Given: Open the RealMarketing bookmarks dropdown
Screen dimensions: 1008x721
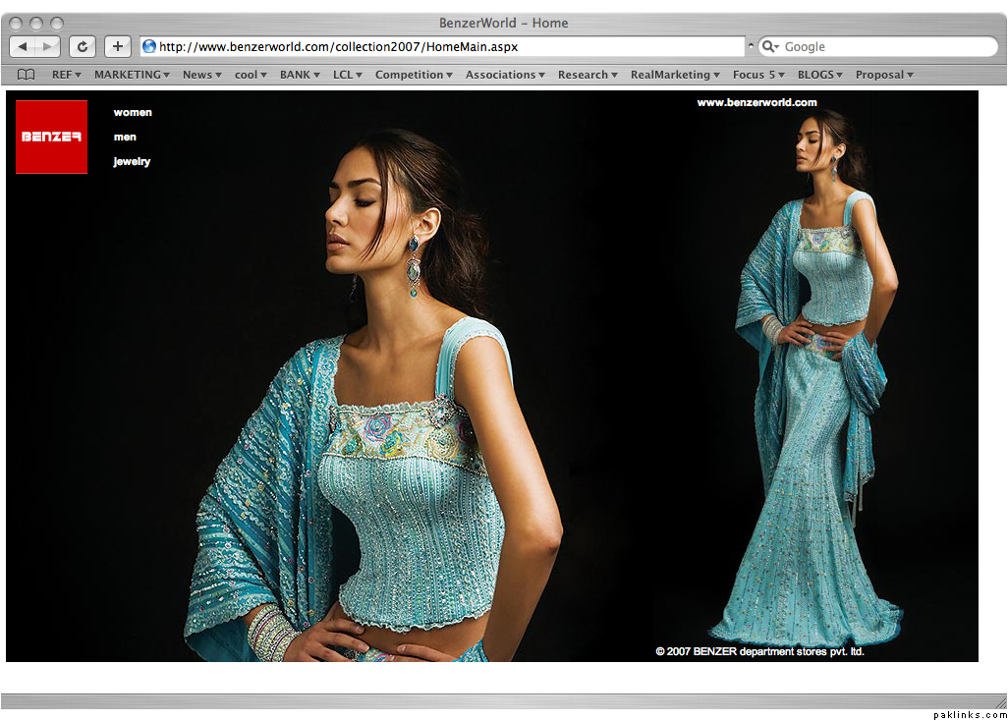Looking at the screenshot, I should (x=675, y=75).
